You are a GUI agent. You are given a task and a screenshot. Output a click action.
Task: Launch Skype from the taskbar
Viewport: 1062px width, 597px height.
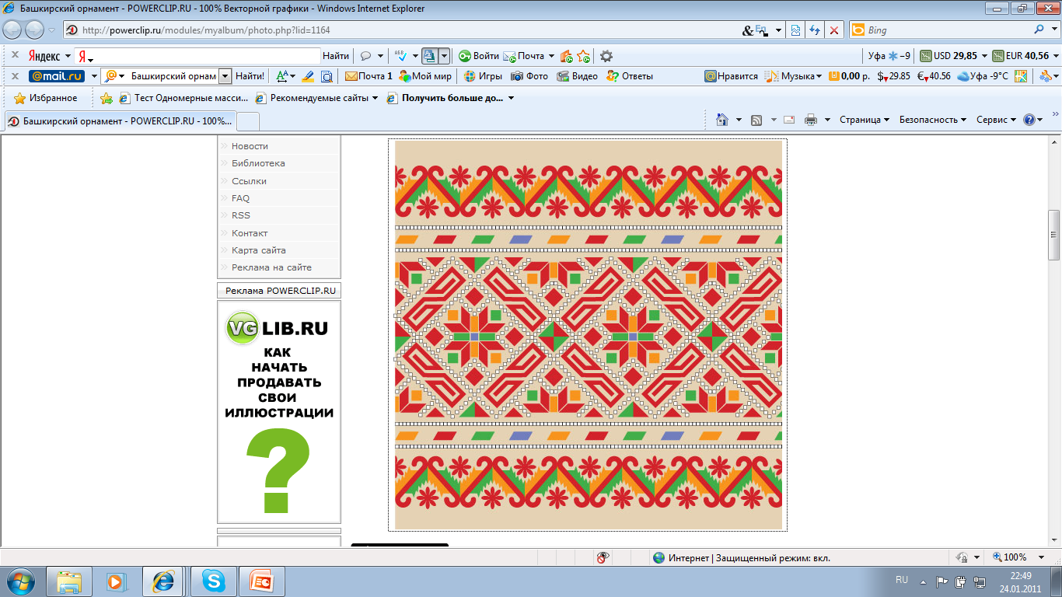pyautogui.click(x=213, y=581)
